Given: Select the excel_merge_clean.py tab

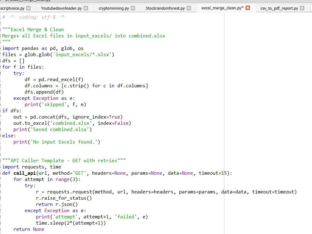Looking at the screenshot, I should tap(222, 8).
